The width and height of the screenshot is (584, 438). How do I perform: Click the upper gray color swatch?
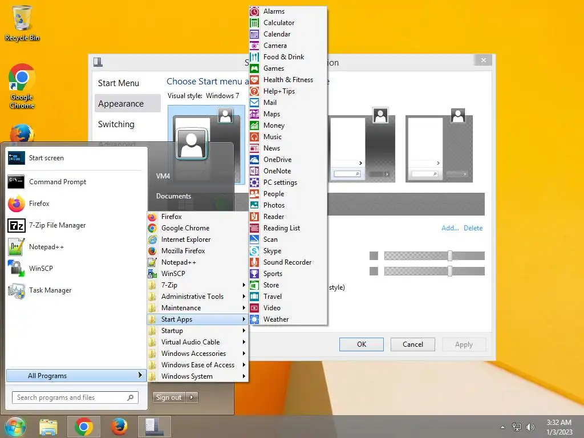click(x=374, y=255)
